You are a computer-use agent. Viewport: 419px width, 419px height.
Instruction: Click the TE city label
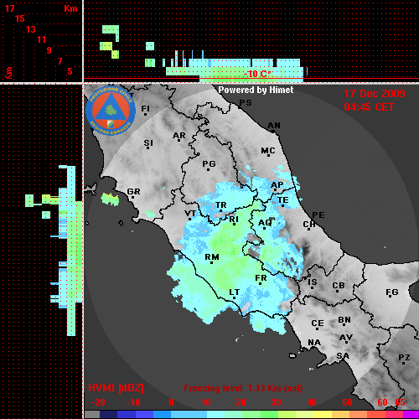(x=283, y=200)
